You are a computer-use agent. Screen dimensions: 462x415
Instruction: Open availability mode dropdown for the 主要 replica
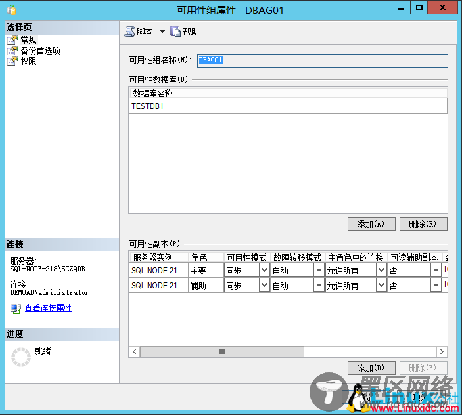coord(264,270)
